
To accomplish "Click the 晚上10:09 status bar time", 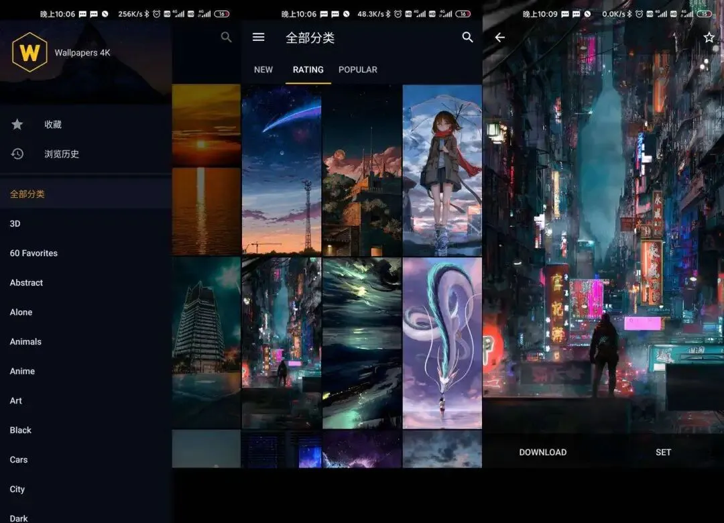I will 540,14.
